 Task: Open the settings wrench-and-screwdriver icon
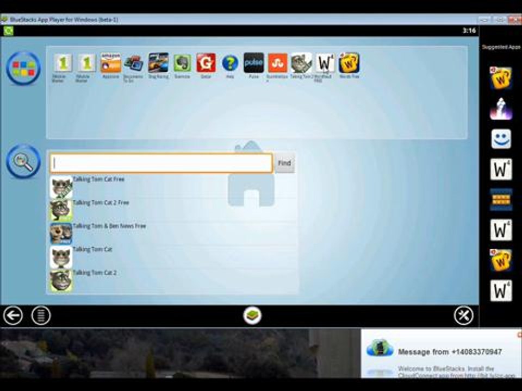[463, 315]
